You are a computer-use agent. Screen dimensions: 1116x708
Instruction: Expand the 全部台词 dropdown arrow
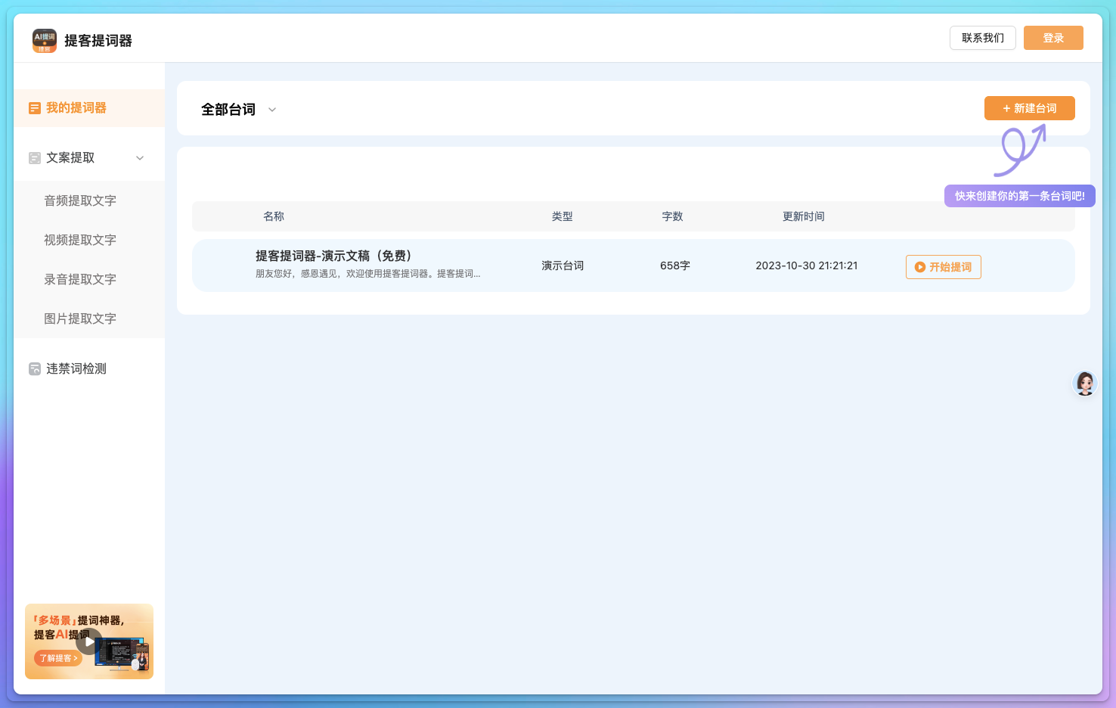click(x=272, y=110)
